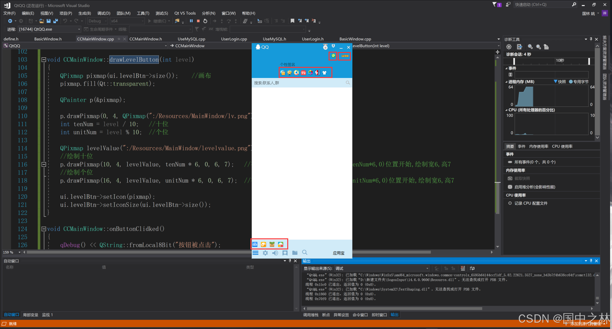The width and height of the screenshot is (612, 329).
Task: Open the Debug configuration dropdown
Action: 98,21
